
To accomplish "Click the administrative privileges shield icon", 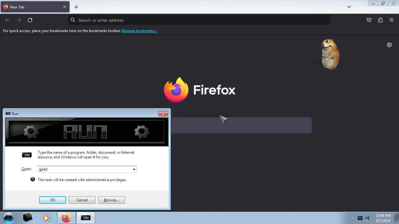I will tap(33, 180).
